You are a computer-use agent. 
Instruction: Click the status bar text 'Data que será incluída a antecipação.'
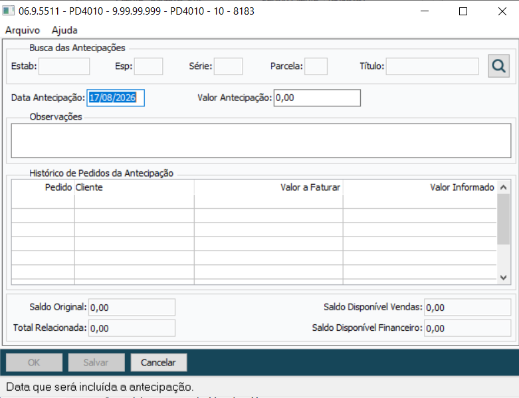point(100,387)
